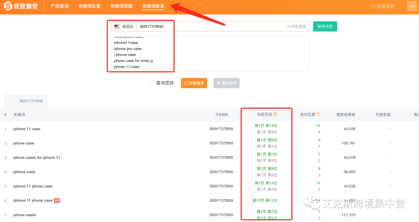Click the 保存书签 button
Viewport: 419px width, 222px height.
(325, 26)
